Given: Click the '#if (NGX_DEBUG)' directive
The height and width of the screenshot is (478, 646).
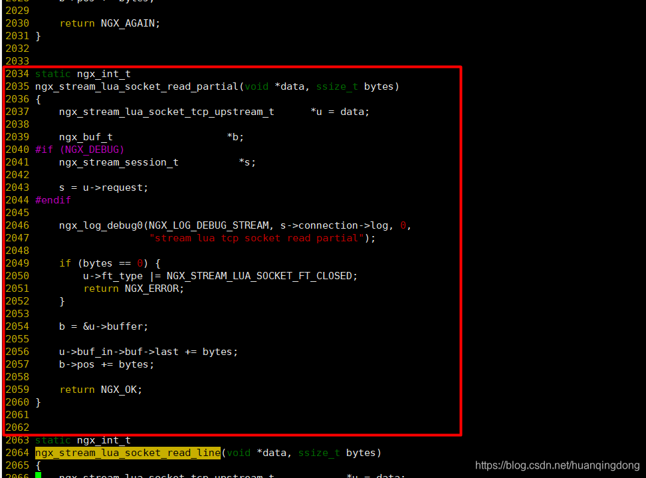Looking at the screenshot, I should coord(80,150).
